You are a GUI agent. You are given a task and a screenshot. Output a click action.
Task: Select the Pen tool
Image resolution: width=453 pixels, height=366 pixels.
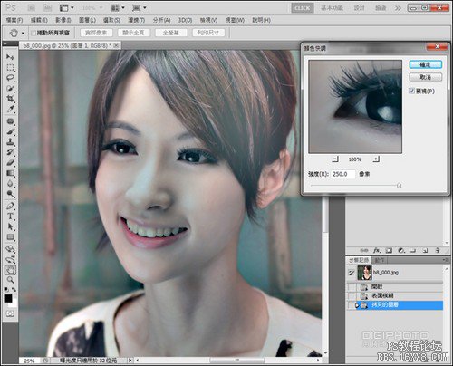(10, 206)
